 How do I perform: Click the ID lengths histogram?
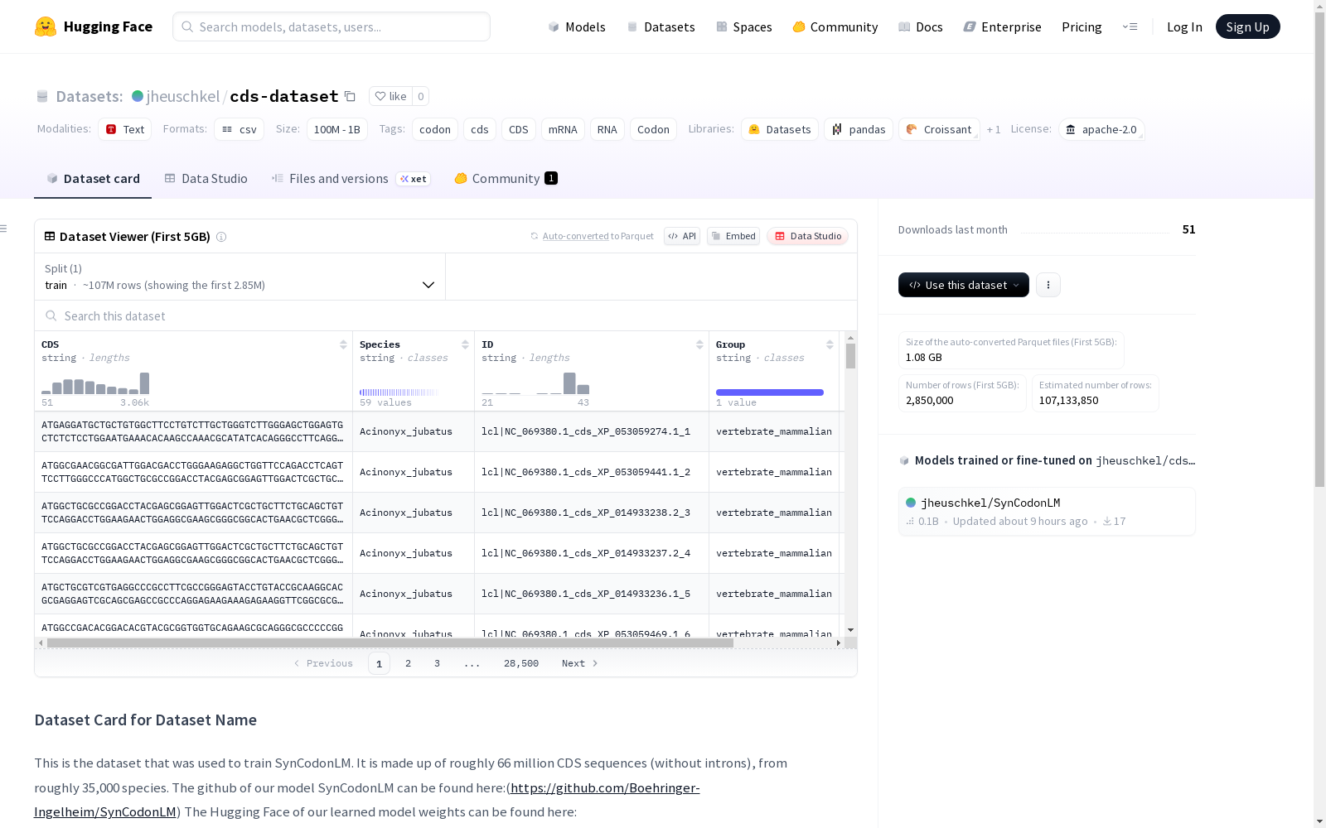(x=535, y=383)
